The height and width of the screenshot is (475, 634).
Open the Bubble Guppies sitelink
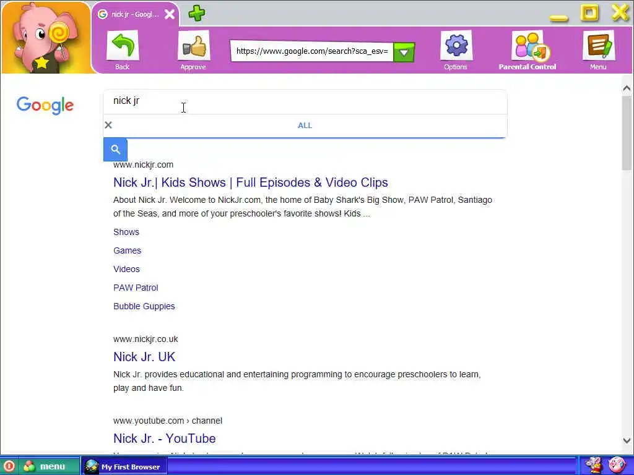coord(144,307)
